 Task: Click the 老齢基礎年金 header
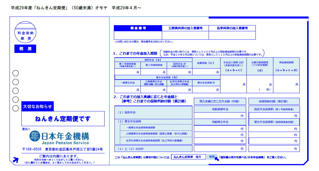pos(220,109)
